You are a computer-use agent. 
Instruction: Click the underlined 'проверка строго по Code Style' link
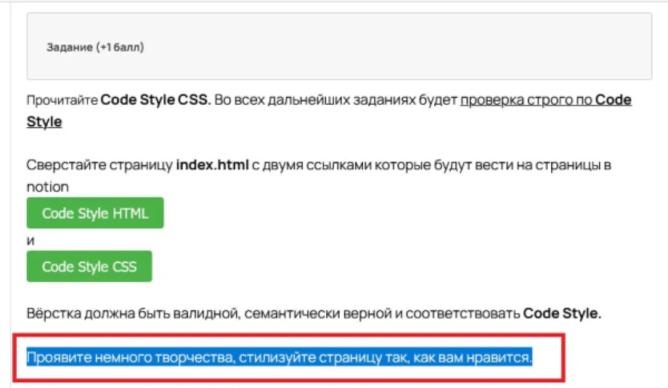click(546, 100)
